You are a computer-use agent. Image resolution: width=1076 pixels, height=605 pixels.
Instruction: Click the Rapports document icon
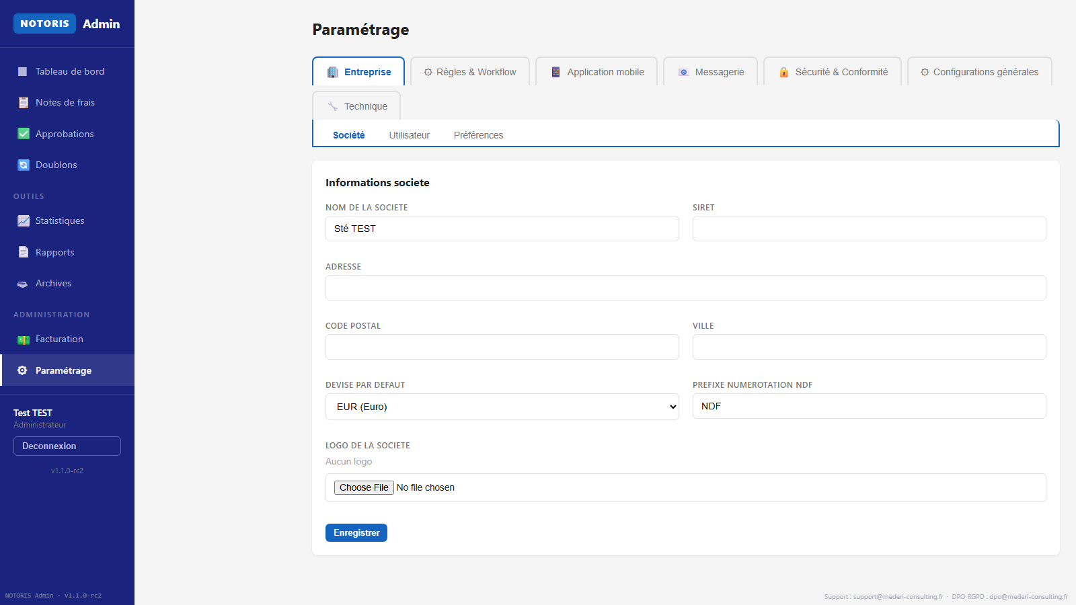click(x=23, y=252)
